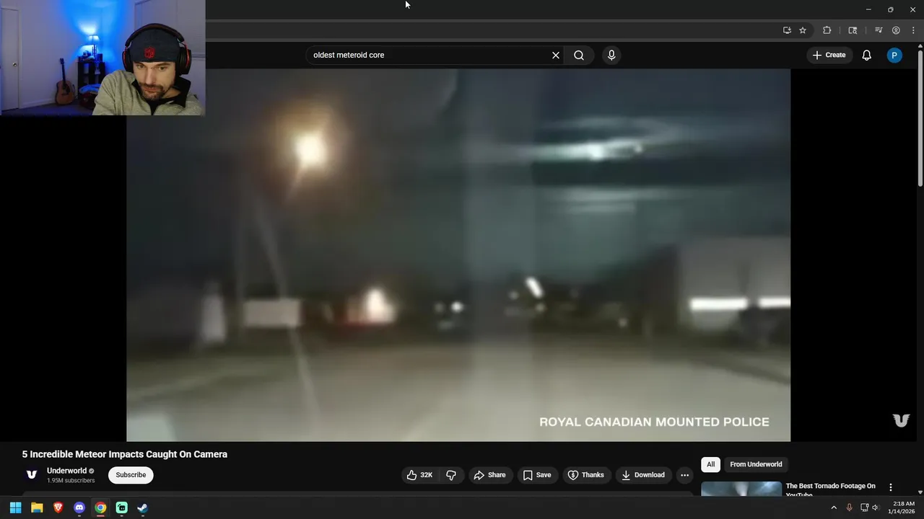Click video title 5 Incredible Meteor Impacts
Image resolution: width=924 pixels, height=519 pixels.
click(125, 454)
